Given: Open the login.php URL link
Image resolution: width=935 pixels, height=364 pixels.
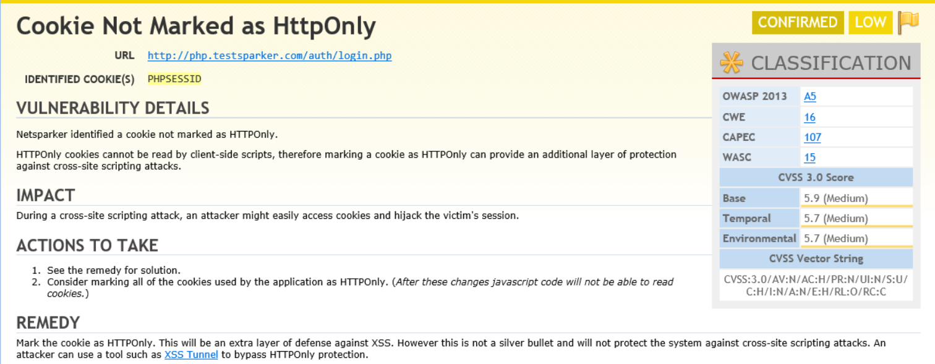Looking at the screenshot, I should point(269,56).
